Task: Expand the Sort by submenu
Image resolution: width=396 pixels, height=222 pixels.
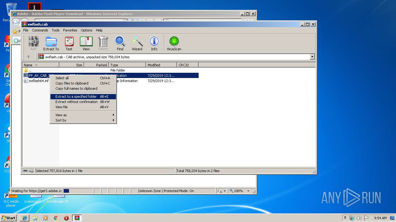Action: click(83, 120)
